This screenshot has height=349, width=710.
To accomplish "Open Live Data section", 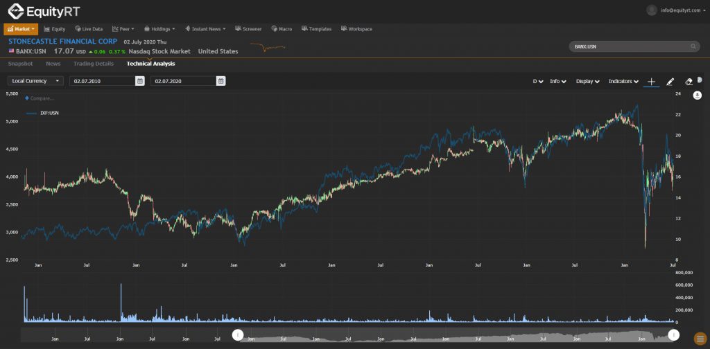I will (89, 29).
